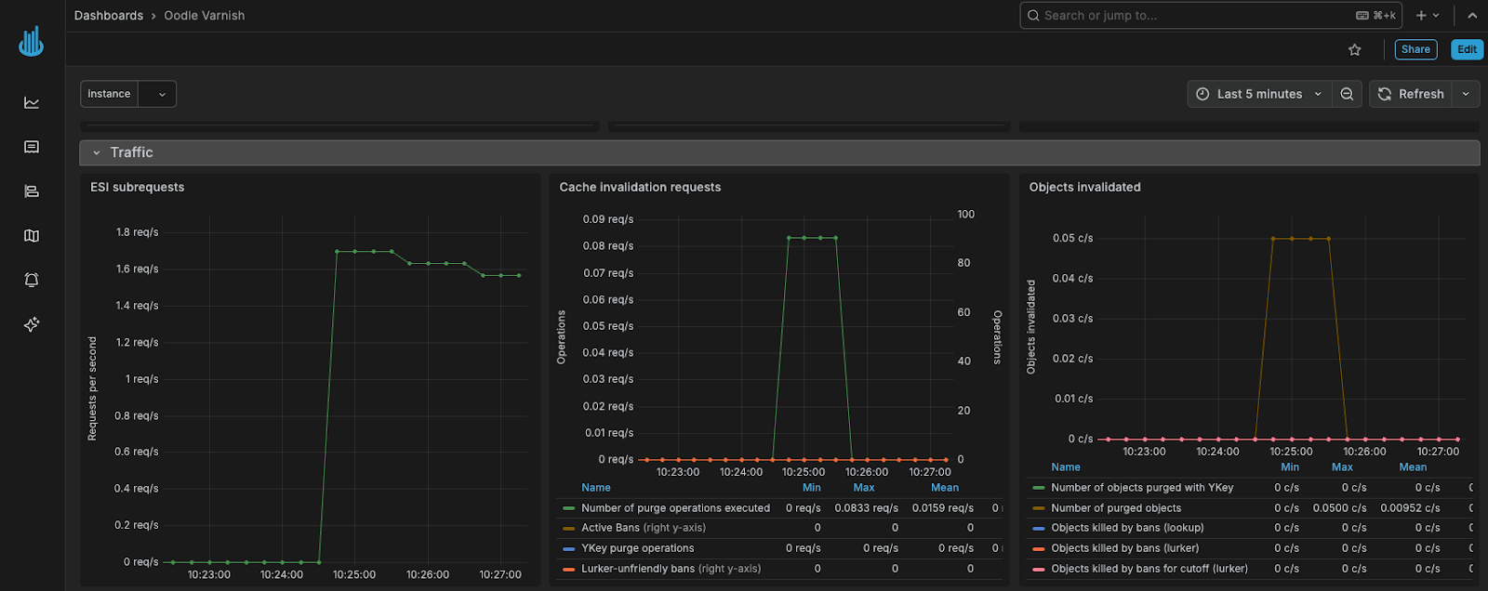The image size is (1488, 591).
Task: Collapse the Traffic row section
Action: (97, 152)
